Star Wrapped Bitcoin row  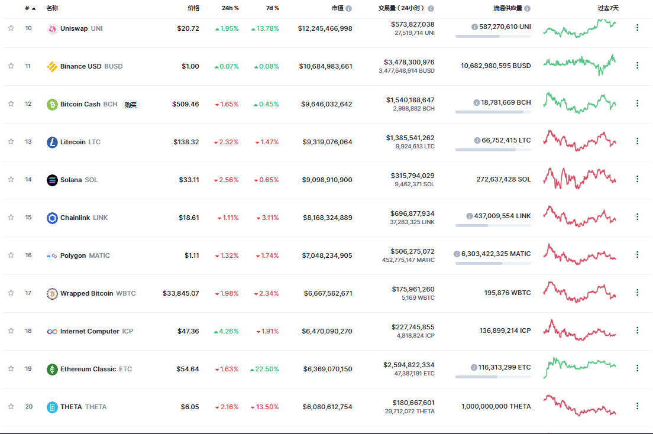(11, 293)
